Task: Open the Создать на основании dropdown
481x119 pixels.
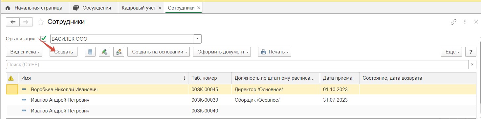Action: [159, 52]
